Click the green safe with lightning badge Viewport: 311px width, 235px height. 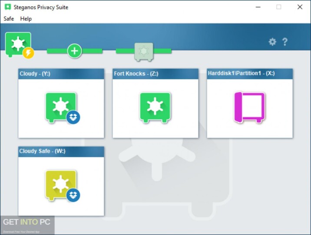[20, 45]
